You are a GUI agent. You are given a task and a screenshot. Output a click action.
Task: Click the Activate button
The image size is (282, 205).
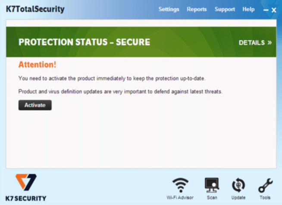[35, 105]
